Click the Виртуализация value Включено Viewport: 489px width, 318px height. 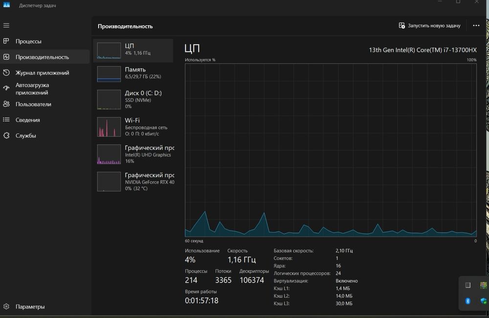point(347,280)
